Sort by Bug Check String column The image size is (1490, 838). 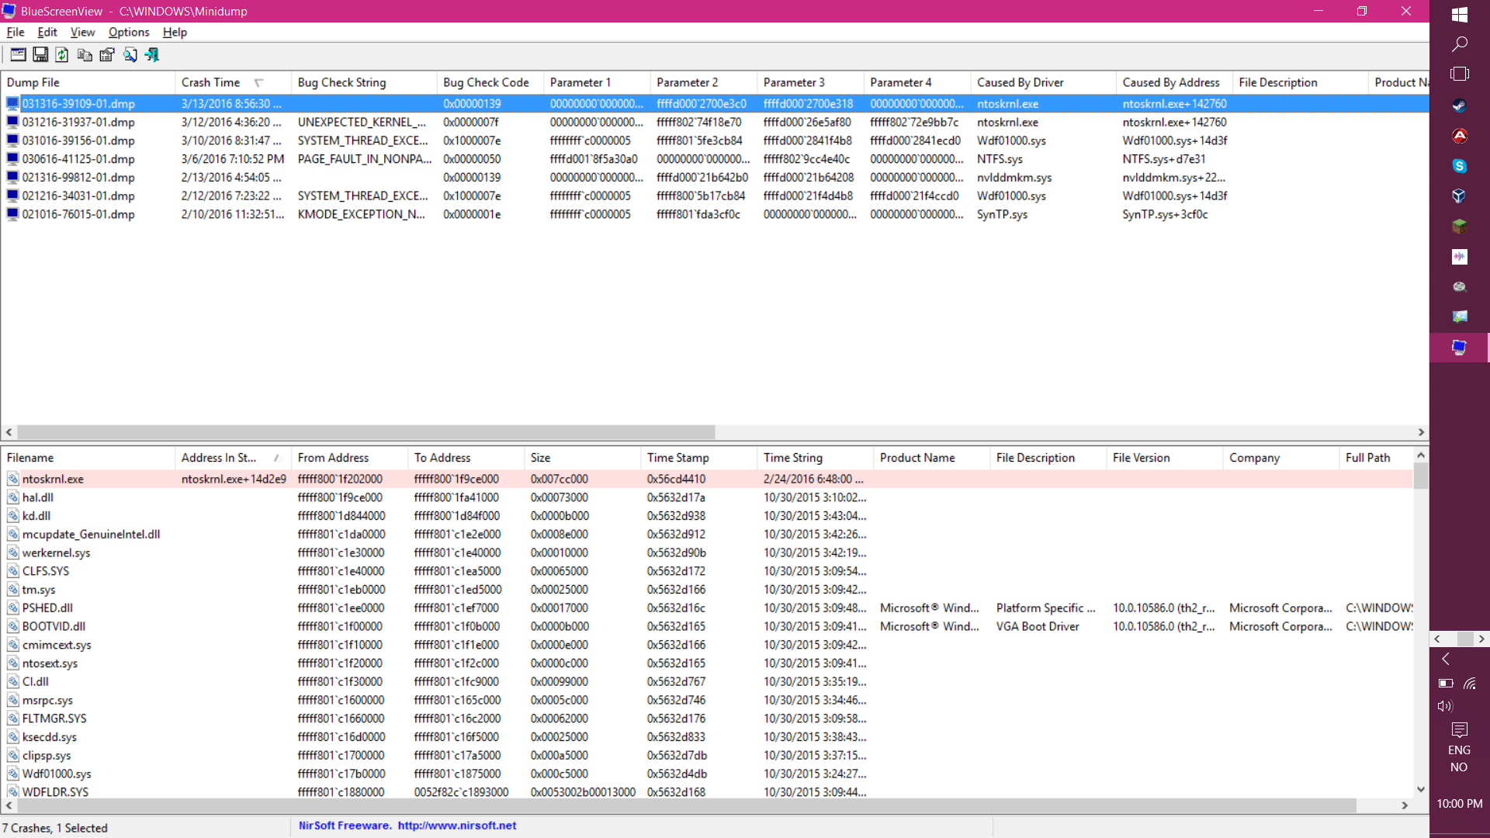coord(364,82)
